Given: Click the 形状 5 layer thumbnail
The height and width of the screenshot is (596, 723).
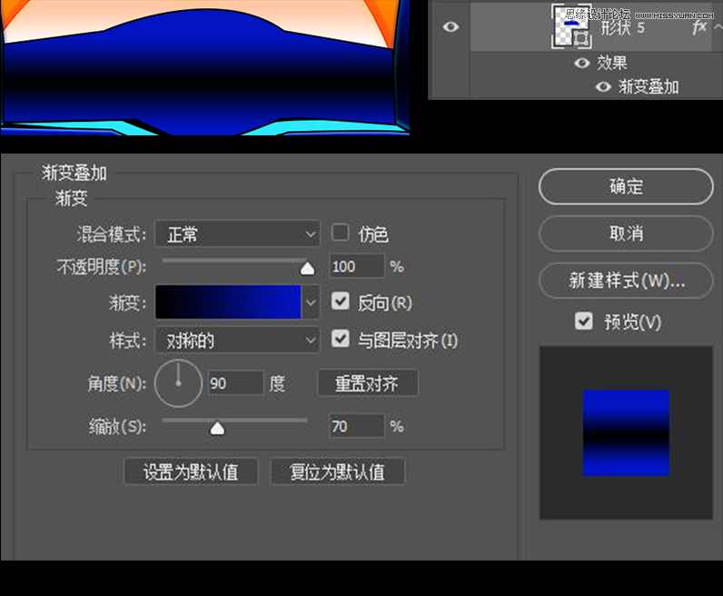Looking at the screenshot, I should [x=571, y=26].
